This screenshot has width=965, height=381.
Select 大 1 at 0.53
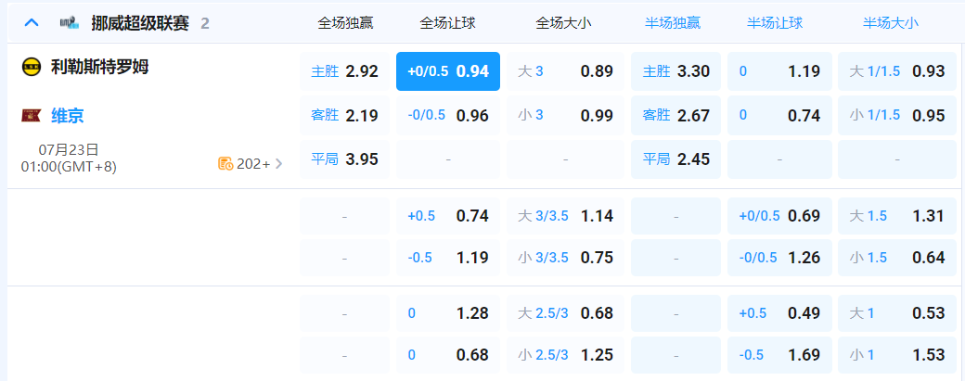(x=897, y=313)
